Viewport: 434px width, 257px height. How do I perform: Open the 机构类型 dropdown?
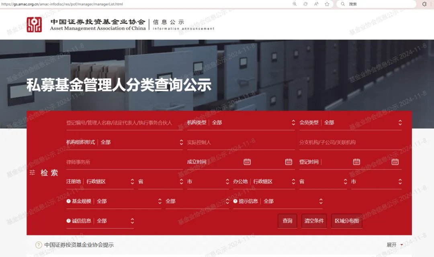click(x=241, y=122)
